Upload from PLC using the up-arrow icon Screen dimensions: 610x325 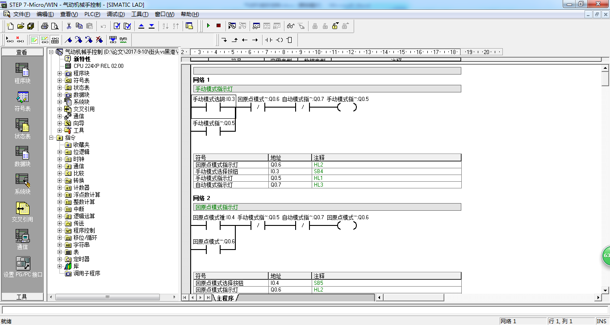pyautogui.click(x=142, y=26)
